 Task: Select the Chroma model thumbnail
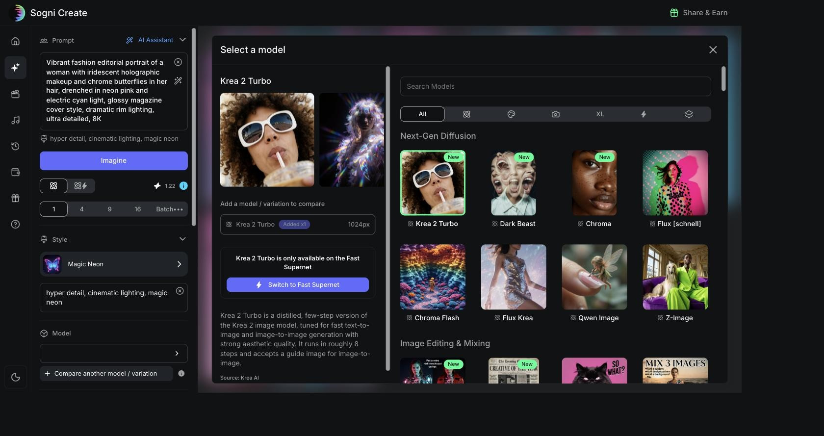click(x=594, y=183)
